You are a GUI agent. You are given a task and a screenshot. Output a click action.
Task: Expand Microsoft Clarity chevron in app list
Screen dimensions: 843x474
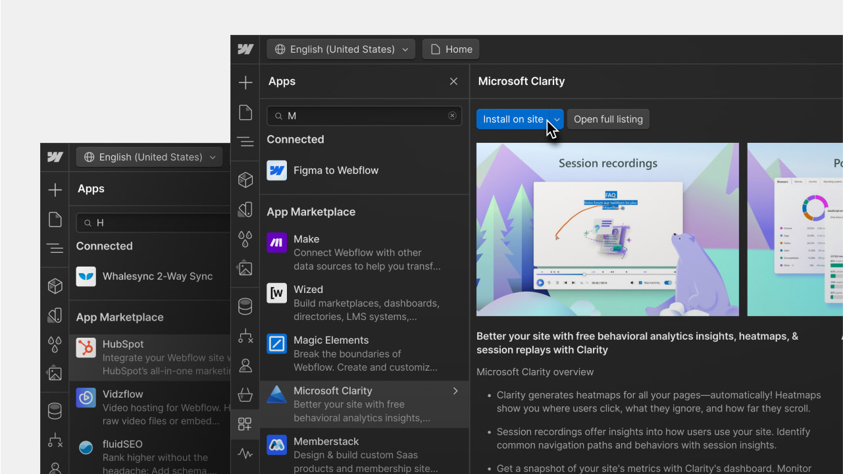(x=455, y=391)
